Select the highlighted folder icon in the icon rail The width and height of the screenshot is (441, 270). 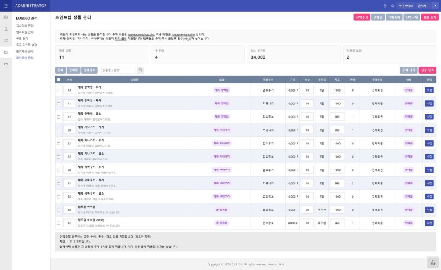tap(6, 52)
